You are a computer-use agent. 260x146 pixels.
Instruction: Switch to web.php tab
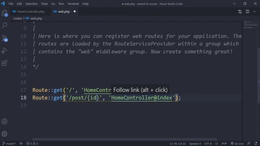click(x=64, y=12)
